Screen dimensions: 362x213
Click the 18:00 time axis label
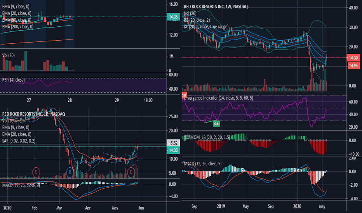[148, 100]
